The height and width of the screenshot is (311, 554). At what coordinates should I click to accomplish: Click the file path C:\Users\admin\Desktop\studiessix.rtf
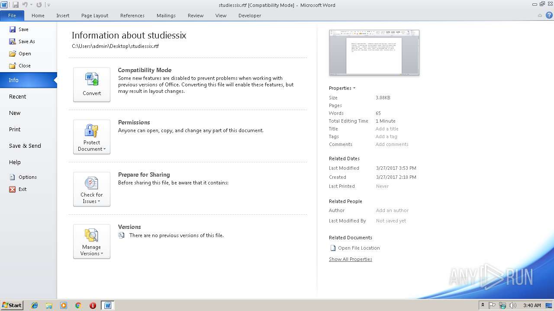coord(115,46)
